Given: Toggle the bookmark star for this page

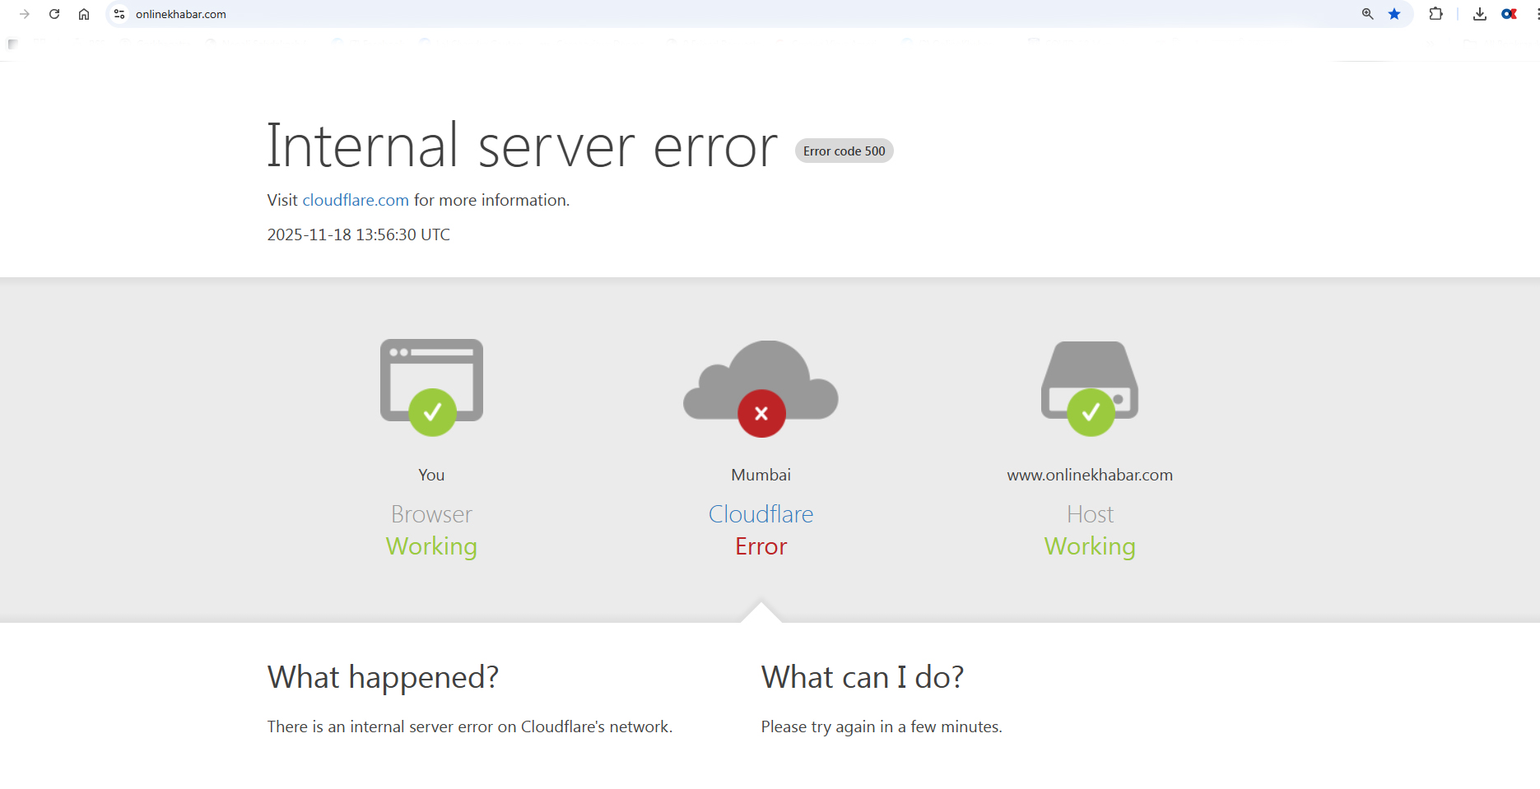Looking at the screenshot, I should 1394,14.
